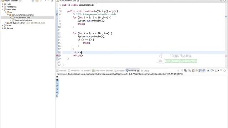This screenshot has width=228, height=128.
Task: Expand VongLapForEach.java in Project Explorer
Action: click(x=10, y=20)
